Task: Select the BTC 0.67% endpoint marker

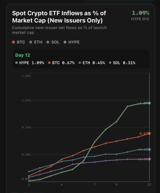Action: 149,133
